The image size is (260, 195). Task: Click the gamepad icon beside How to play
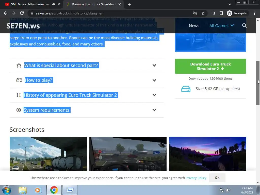pos(19,80)
